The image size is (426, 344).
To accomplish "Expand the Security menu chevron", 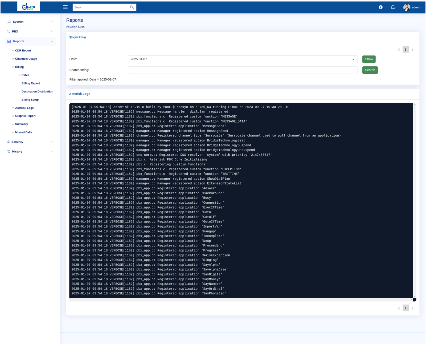I will click(x=52, y=142).
